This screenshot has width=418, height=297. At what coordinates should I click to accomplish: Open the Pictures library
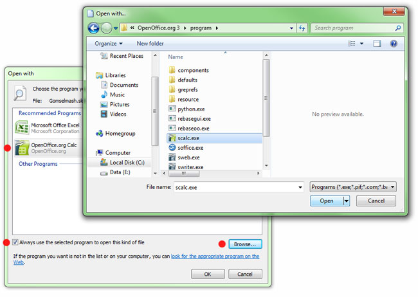pyautogui.click(x=115, y=105)
